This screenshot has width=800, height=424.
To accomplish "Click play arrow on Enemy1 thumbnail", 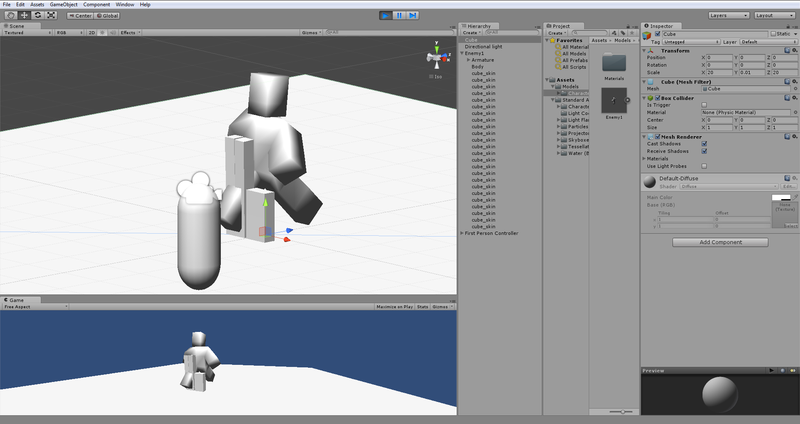I will click(x=627, y=100).
